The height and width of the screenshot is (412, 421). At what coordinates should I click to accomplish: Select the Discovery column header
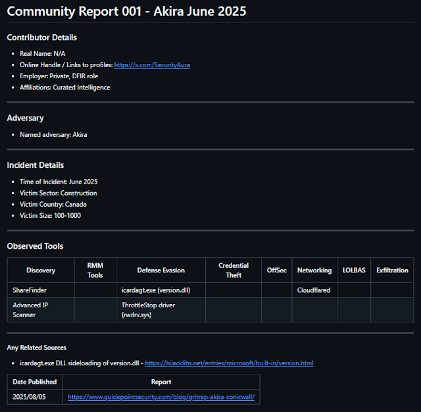tap(41, 270)
